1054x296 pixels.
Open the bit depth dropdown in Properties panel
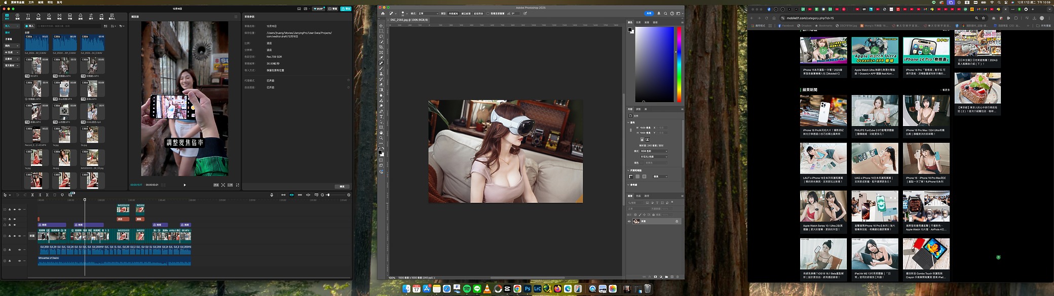654,157
